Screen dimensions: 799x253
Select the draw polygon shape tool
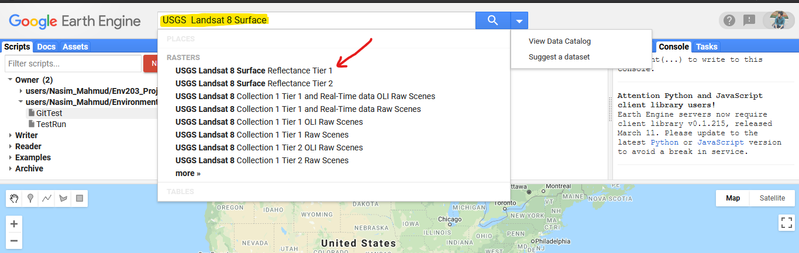pyautogui.click(x=63, y=198)
